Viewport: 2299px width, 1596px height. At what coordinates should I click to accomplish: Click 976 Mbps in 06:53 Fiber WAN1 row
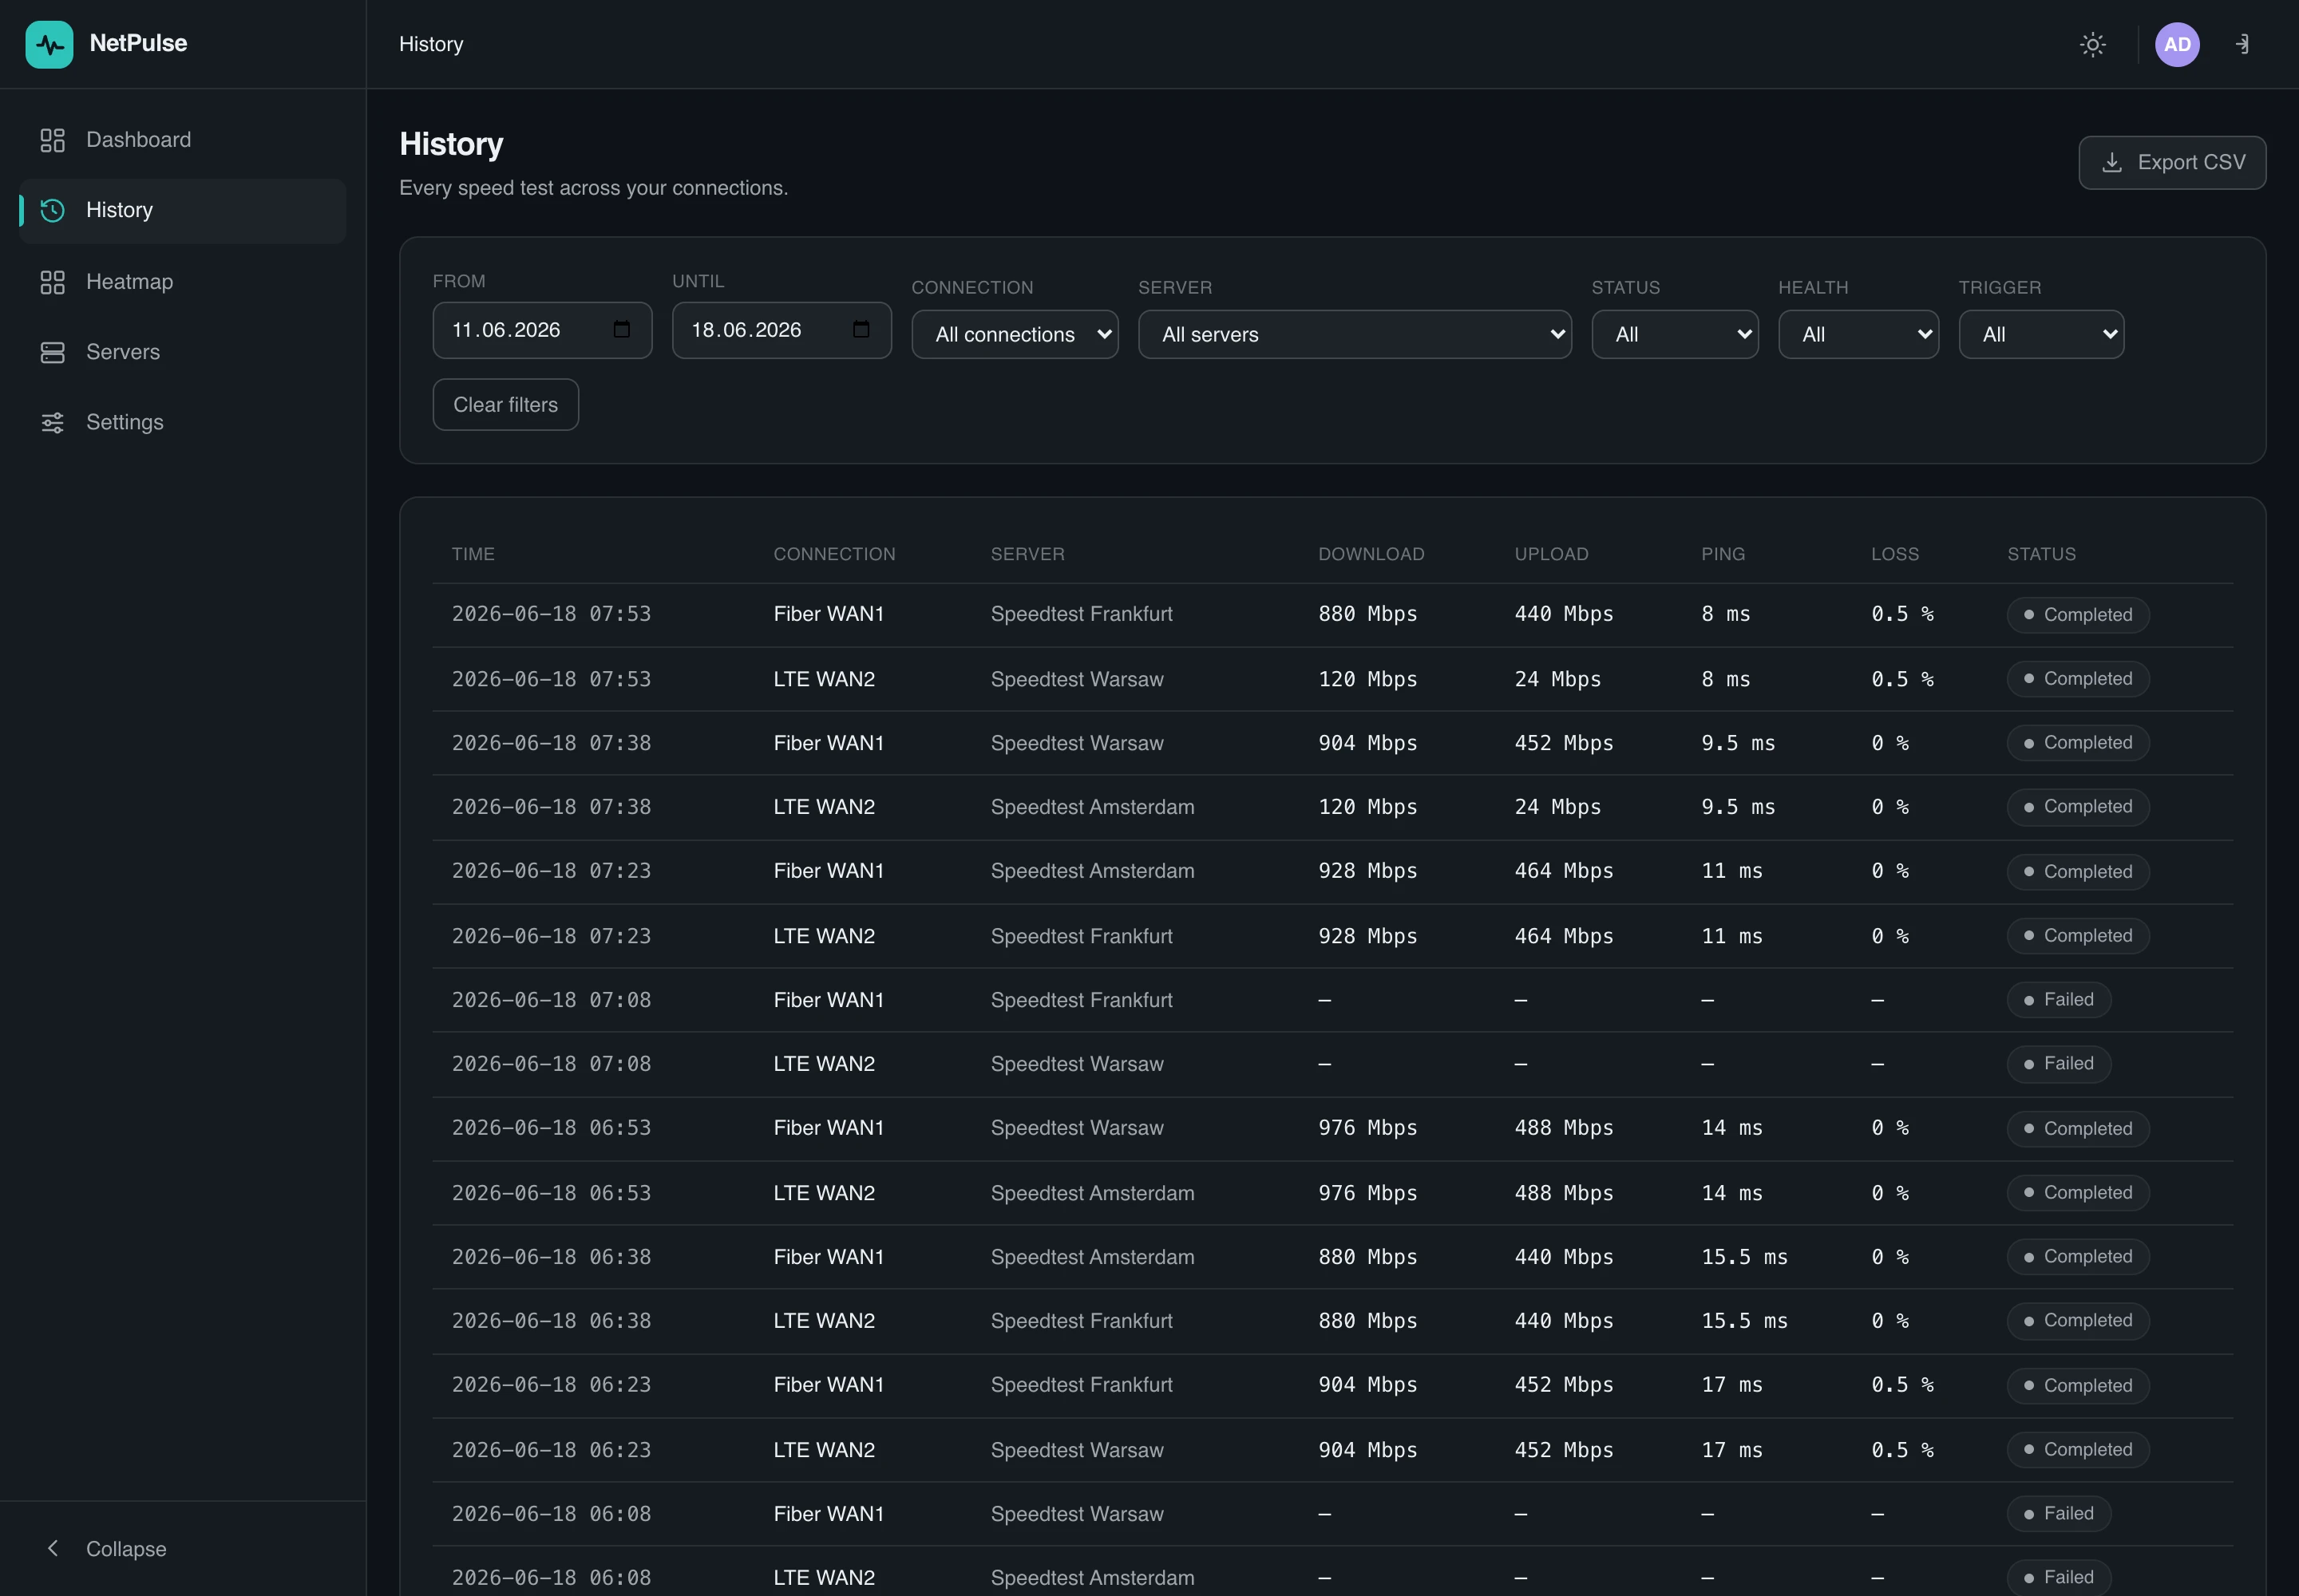click(x=1367, y=1128)
